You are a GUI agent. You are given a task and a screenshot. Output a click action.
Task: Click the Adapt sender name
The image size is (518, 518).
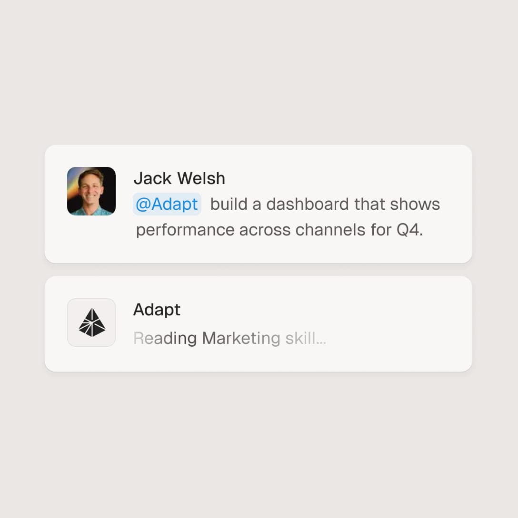(x=157, y=310)
